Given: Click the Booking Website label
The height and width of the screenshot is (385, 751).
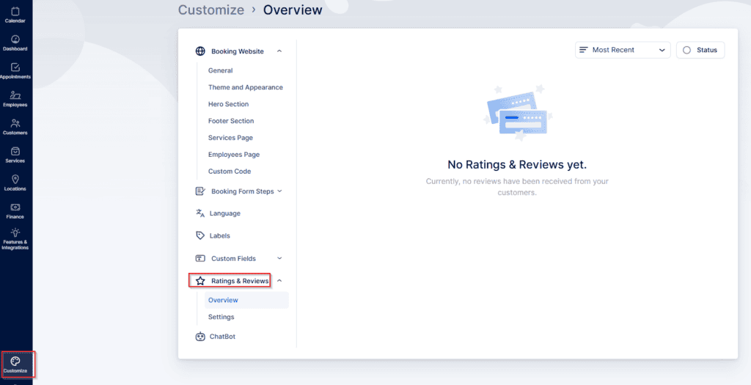Looking at the screenshot, I should coord(238,51).
